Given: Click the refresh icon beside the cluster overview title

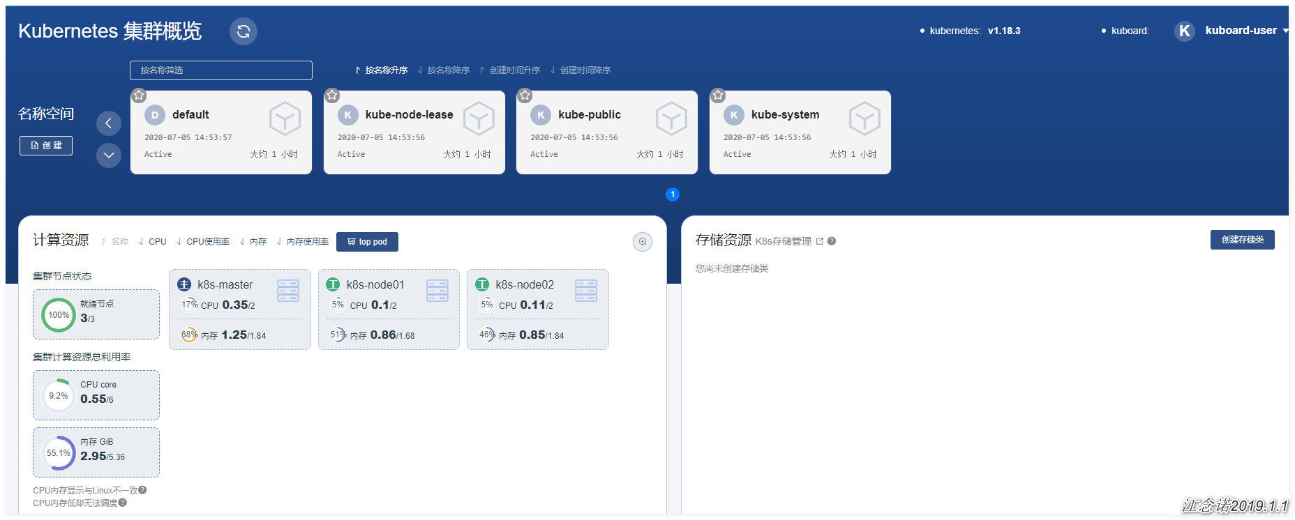Looking at the screenshot, I should (x=244, y=31).
